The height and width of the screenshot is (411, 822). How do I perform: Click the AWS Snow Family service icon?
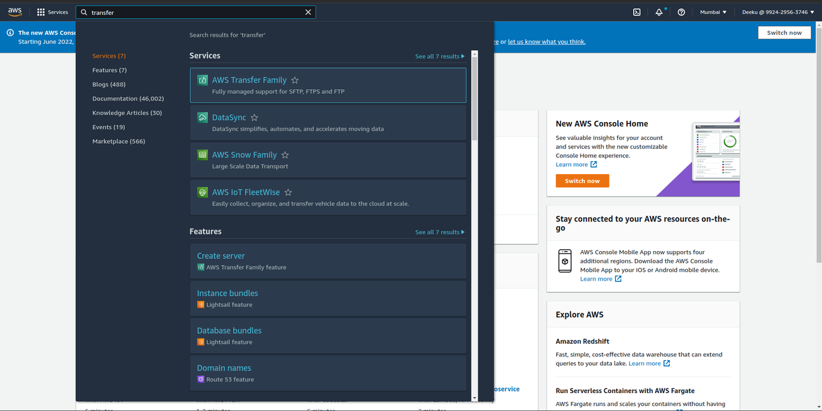pyautogui.click(x=202, y=155)
